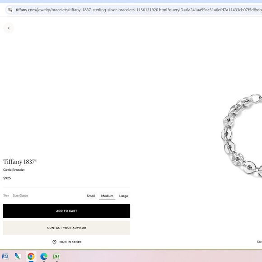Select the Large size option

[x=123, y=196]
